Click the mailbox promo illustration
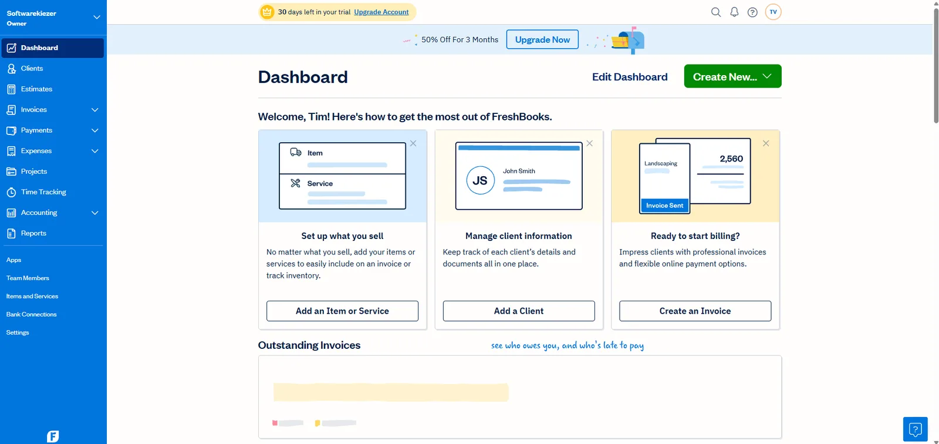Viewport: 939px width, 444px height. (628, 40)
